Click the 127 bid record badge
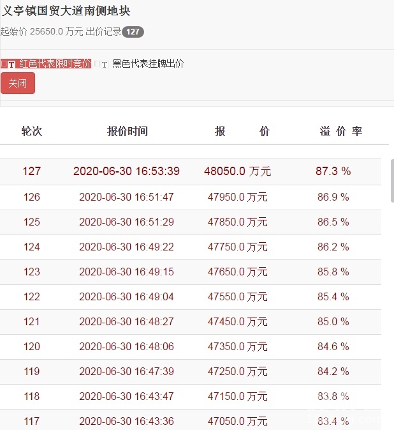The height and width of the screenshot is (430, 394). pyautogui.click(x=133, y=32)
